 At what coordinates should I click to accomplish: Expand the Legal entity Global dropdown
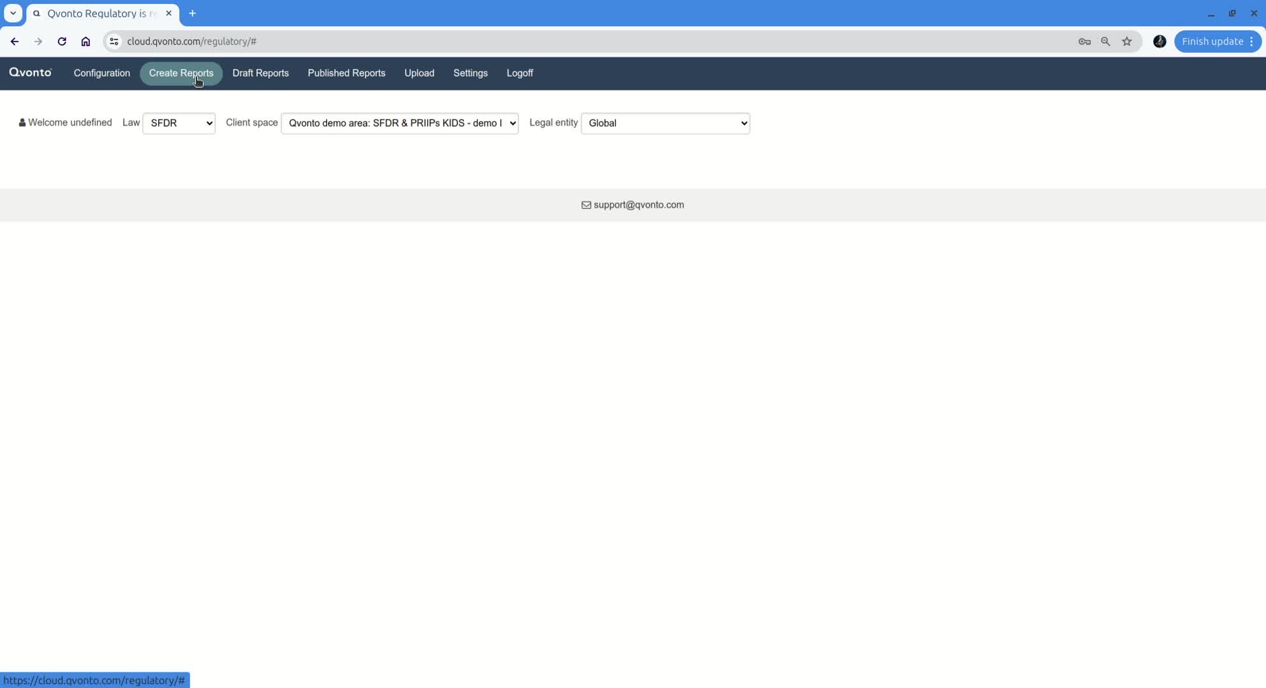pyautogui.click(x=665, y=124)
